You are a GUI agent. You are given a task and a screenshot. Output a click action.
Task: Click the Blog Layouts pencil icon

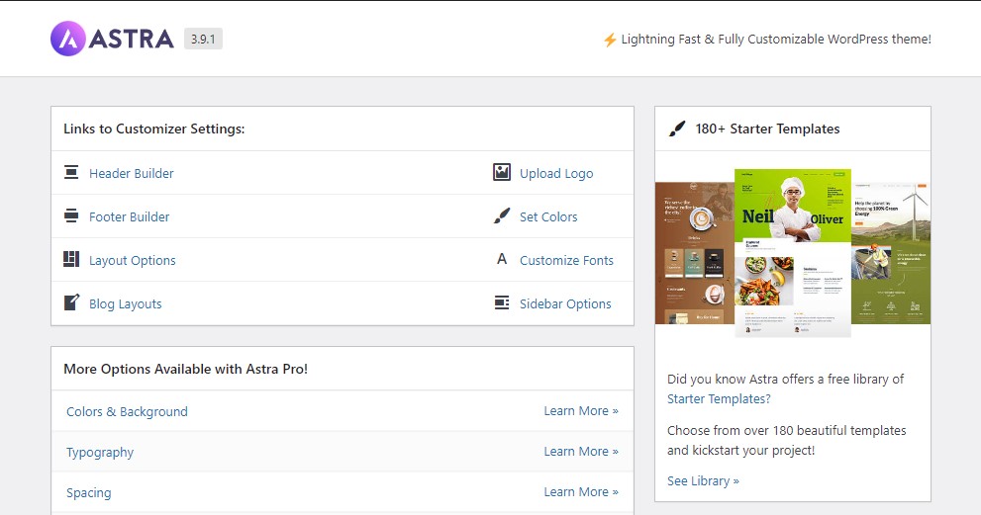coord(71,302)
